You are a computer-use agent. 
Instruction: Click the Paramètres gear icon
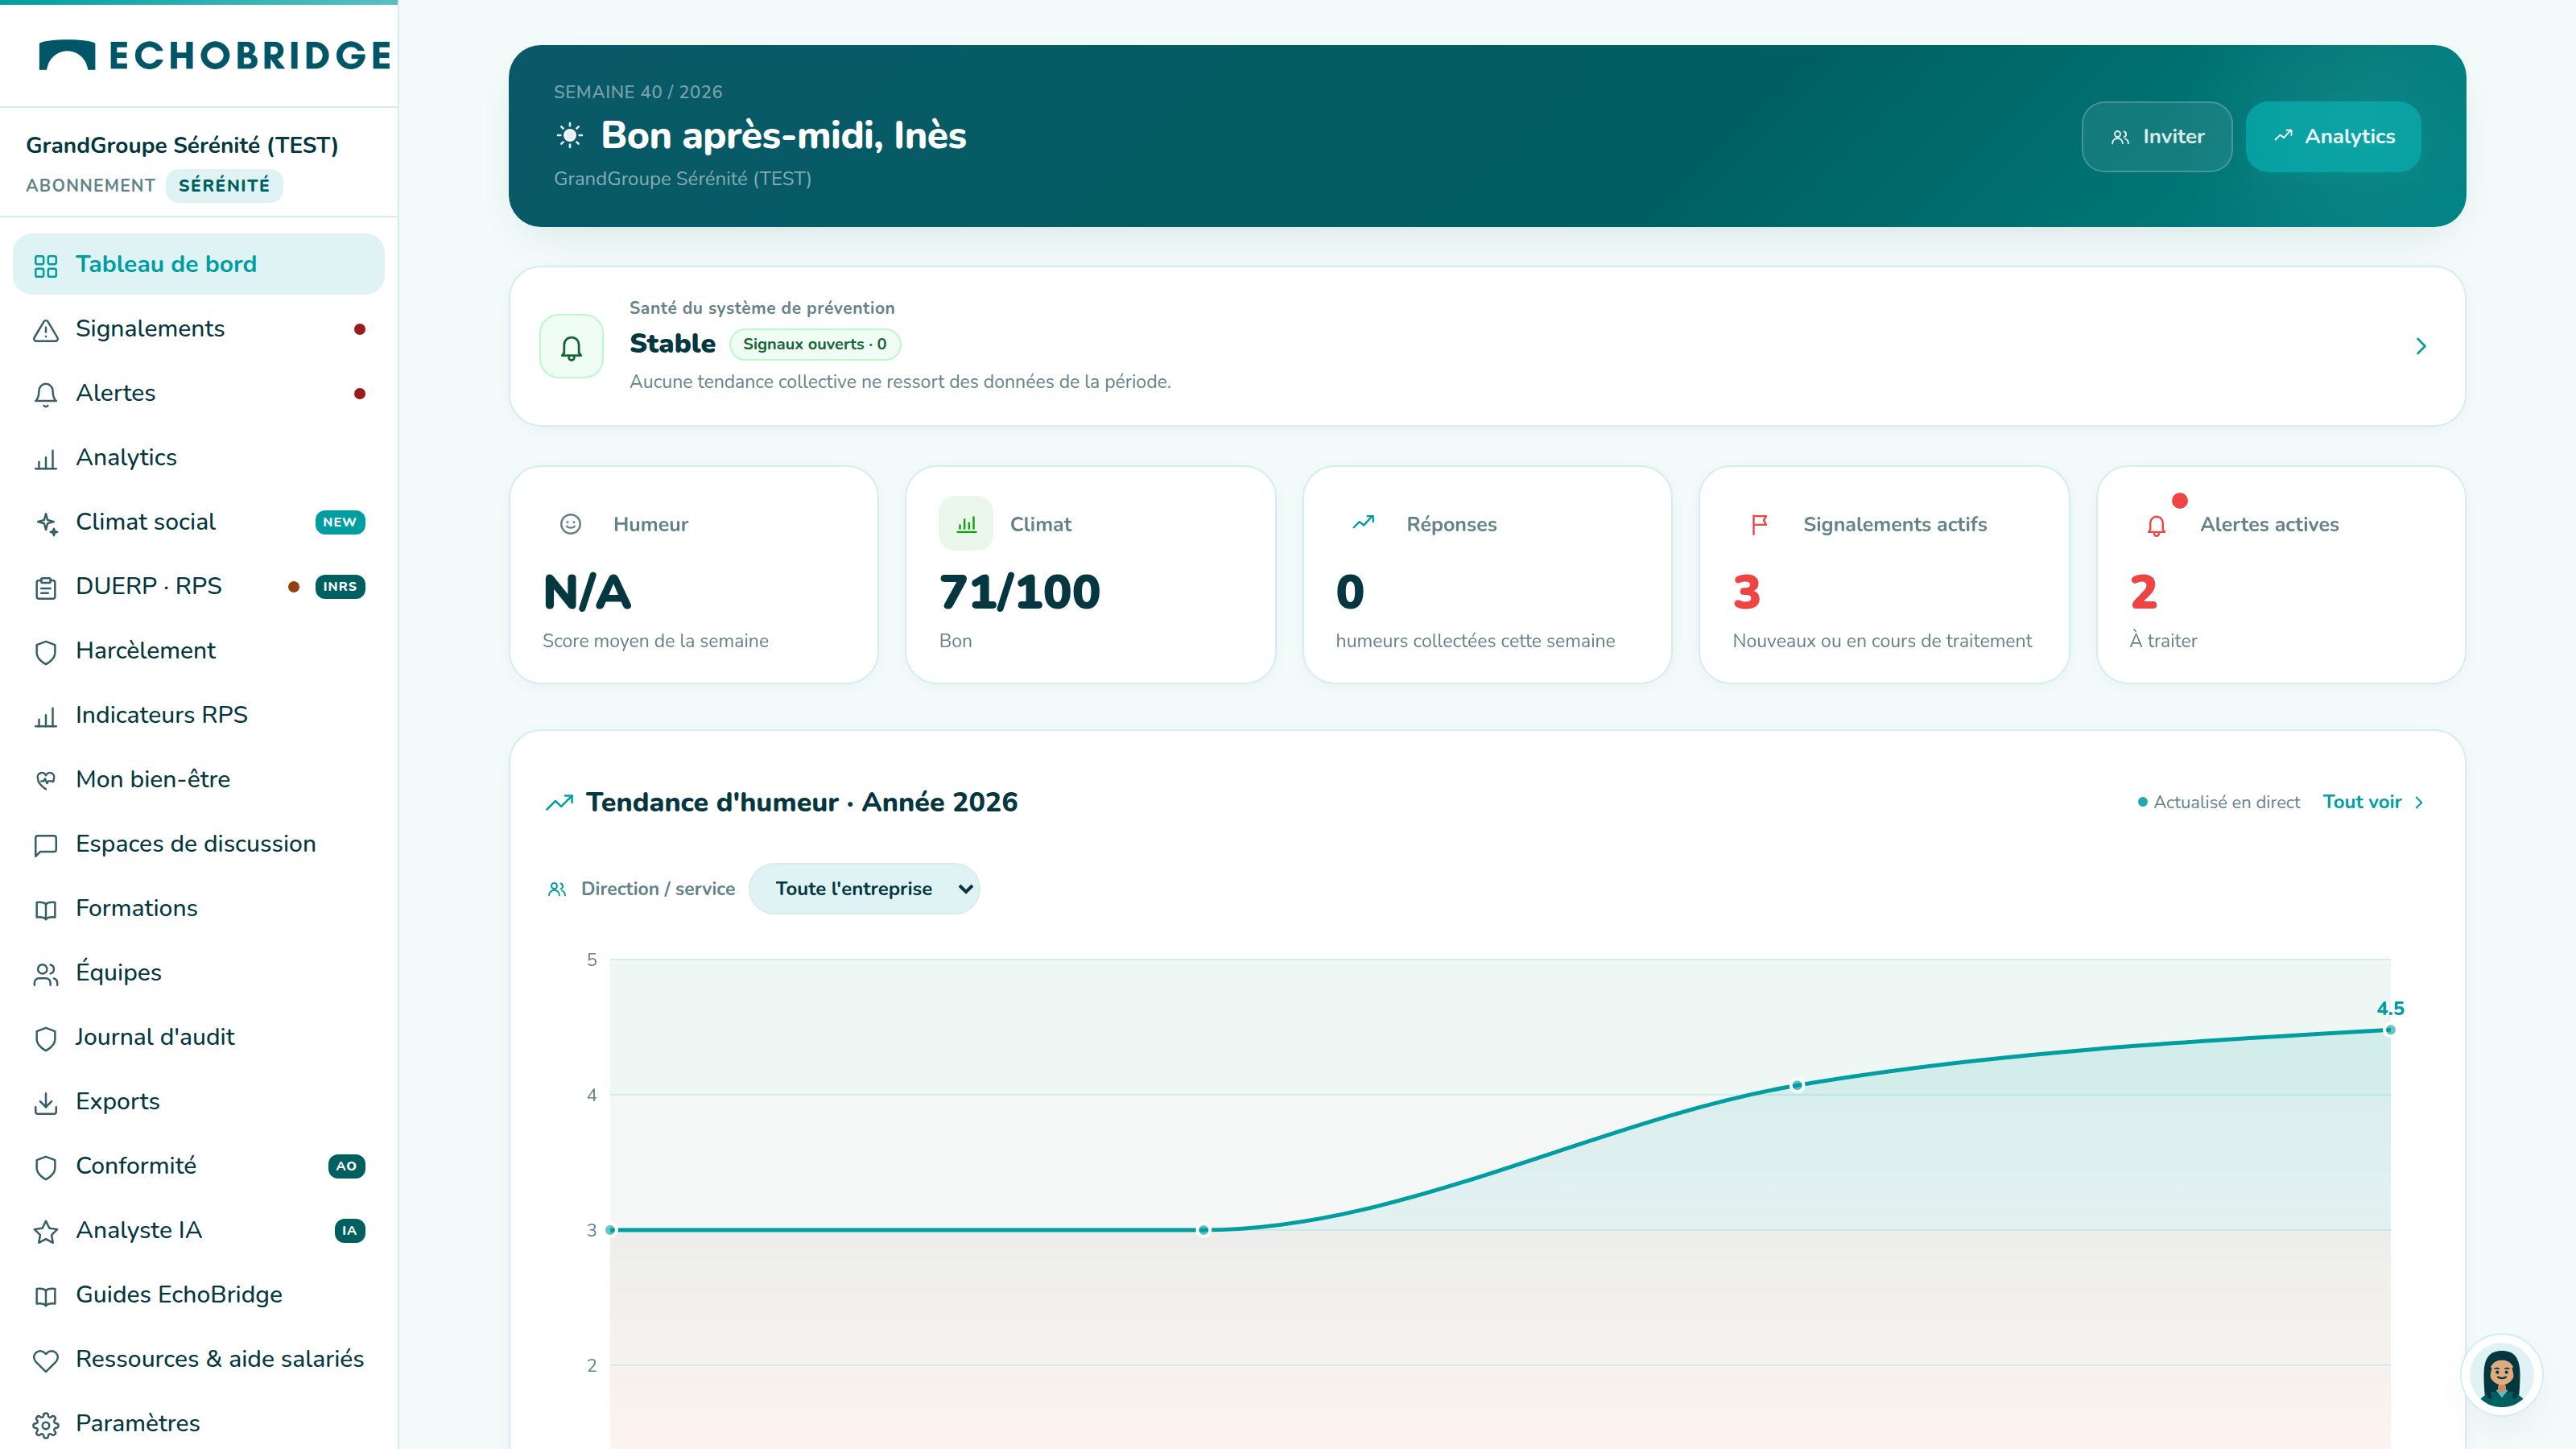click(46, 1424)
